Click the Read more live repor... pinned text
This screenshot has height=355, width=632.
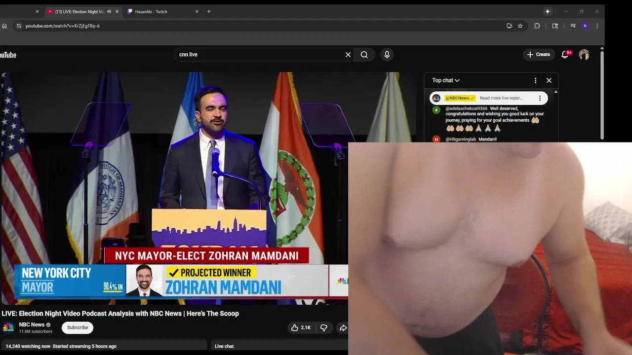[x=501, y=98]
